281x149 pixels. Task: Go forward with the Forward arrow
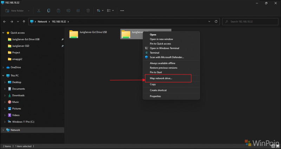(12, 21)
